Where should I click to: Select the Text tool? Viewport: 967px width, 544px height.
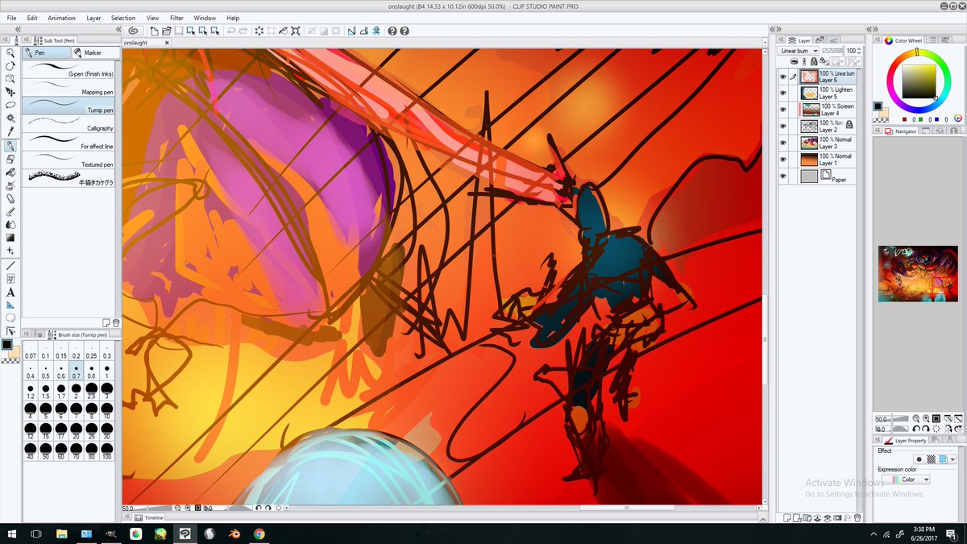pos(10,292)
